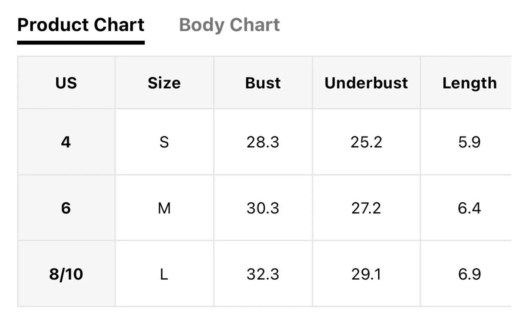Select the US size 8/10 row label

[x=66, y=274]
